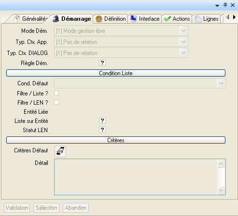Show previous tabs with the left arrow
Screen dimensions: 238x216
coord(227,17)
